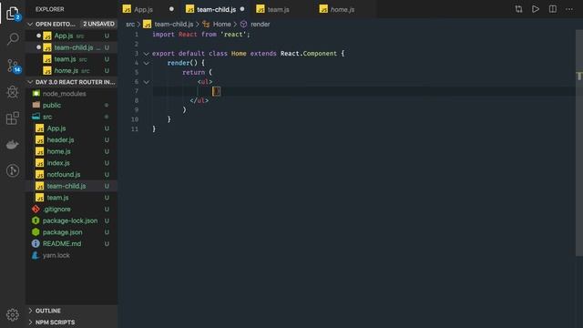
Task: Click line number 1 in the gutter
Action: (136, 35)
